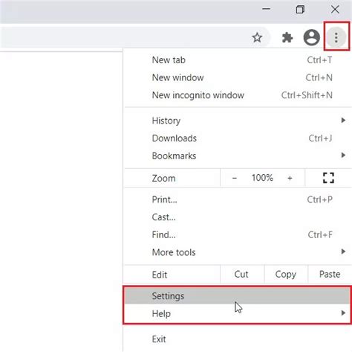Click the Cut button in Edit row
The height and width of the screenshot is (352, 352).
point(241,275)
